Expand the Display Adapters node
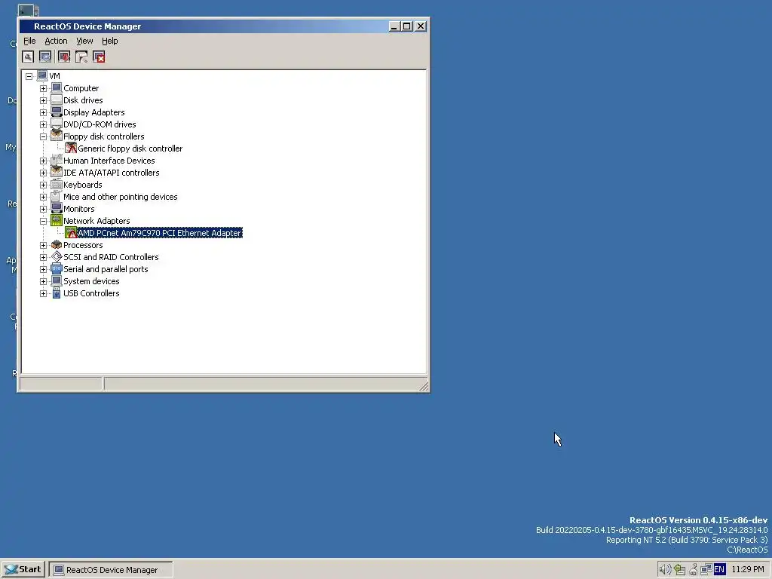This screenshot has width=772, height=579. (x=43, y=113)
